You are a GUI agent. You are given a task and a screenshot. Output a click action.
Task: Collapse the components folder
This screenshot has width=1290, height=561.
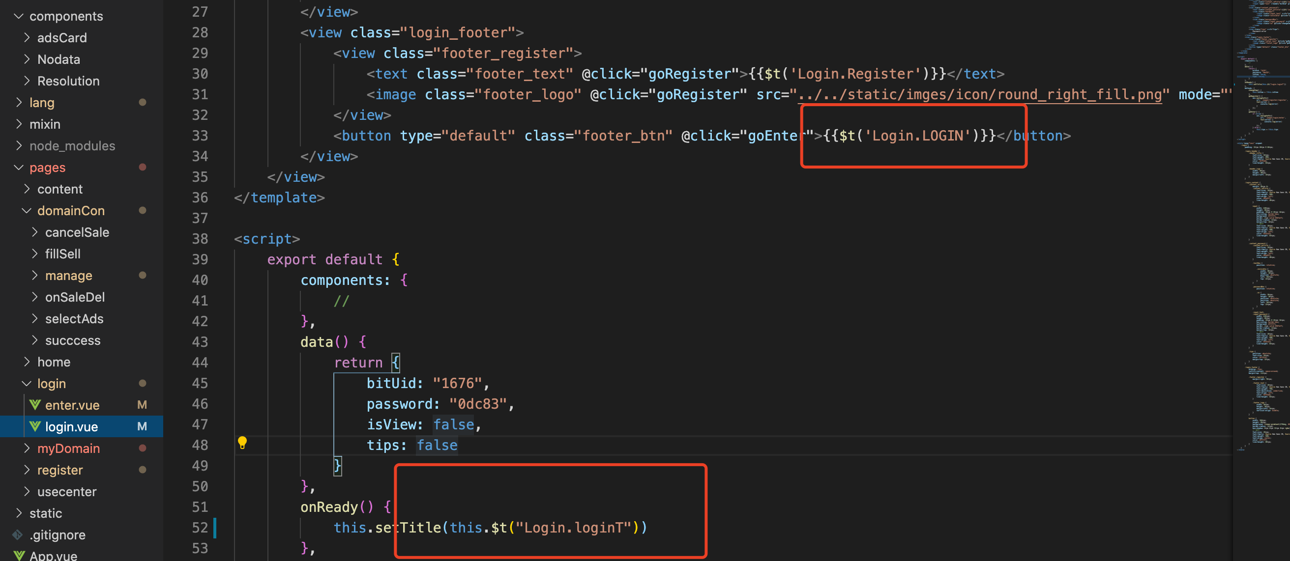[19, 16]
